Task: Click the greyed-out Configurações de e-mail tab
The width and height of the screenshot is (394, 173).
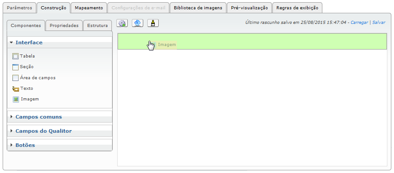Action: pos(138,8)
